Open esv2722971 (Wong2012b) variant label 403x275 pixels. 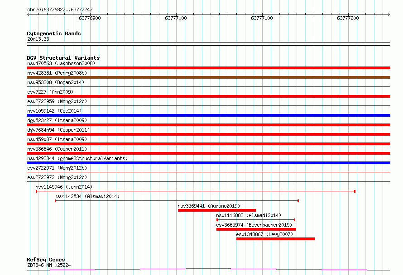tap(57, 168)
